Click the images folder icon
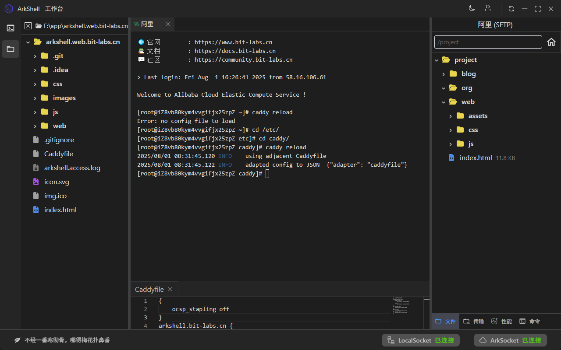The width and height of the screenshot is (561, 350). [x=45, y=98]
